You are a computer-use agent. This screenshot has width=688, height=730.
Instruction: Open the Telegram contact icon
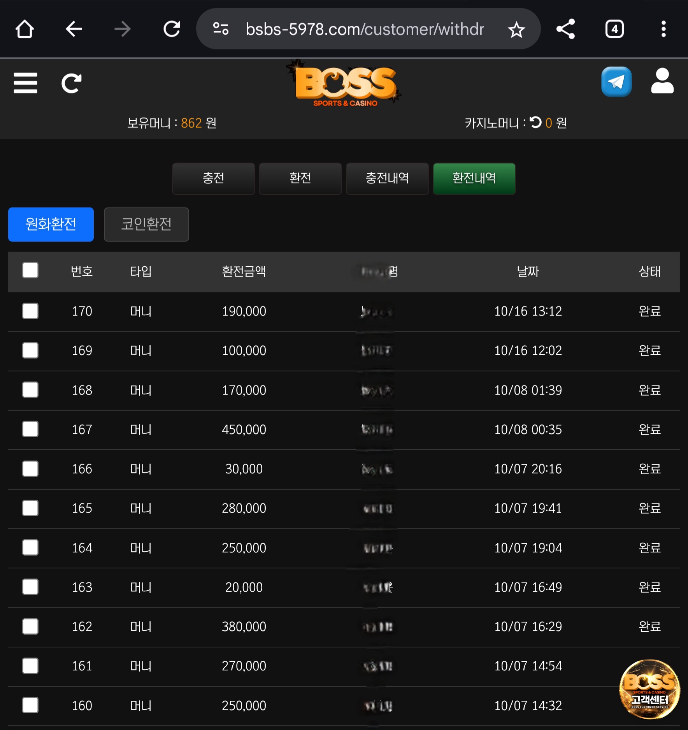[616, 82]
